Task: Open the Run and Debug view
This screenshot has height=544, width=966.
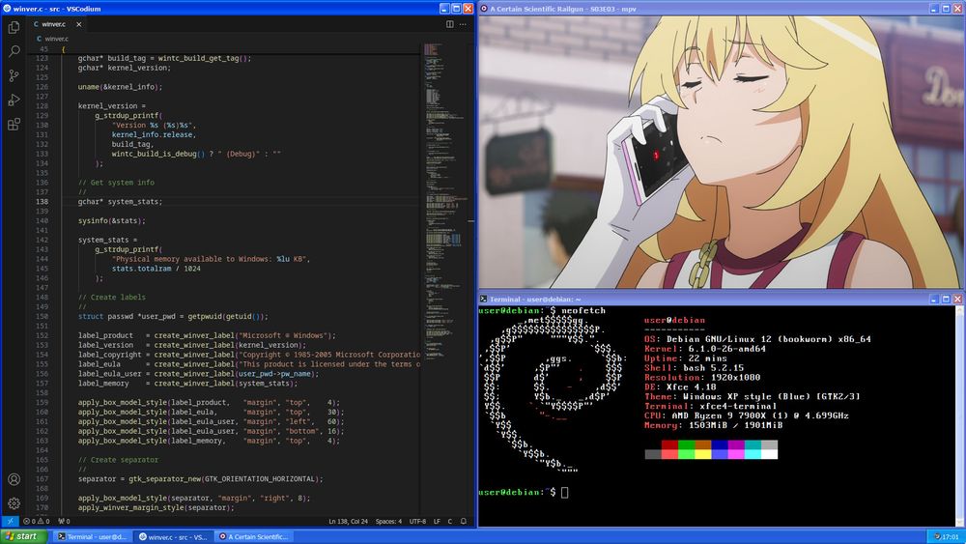Action: click(14, 100)
